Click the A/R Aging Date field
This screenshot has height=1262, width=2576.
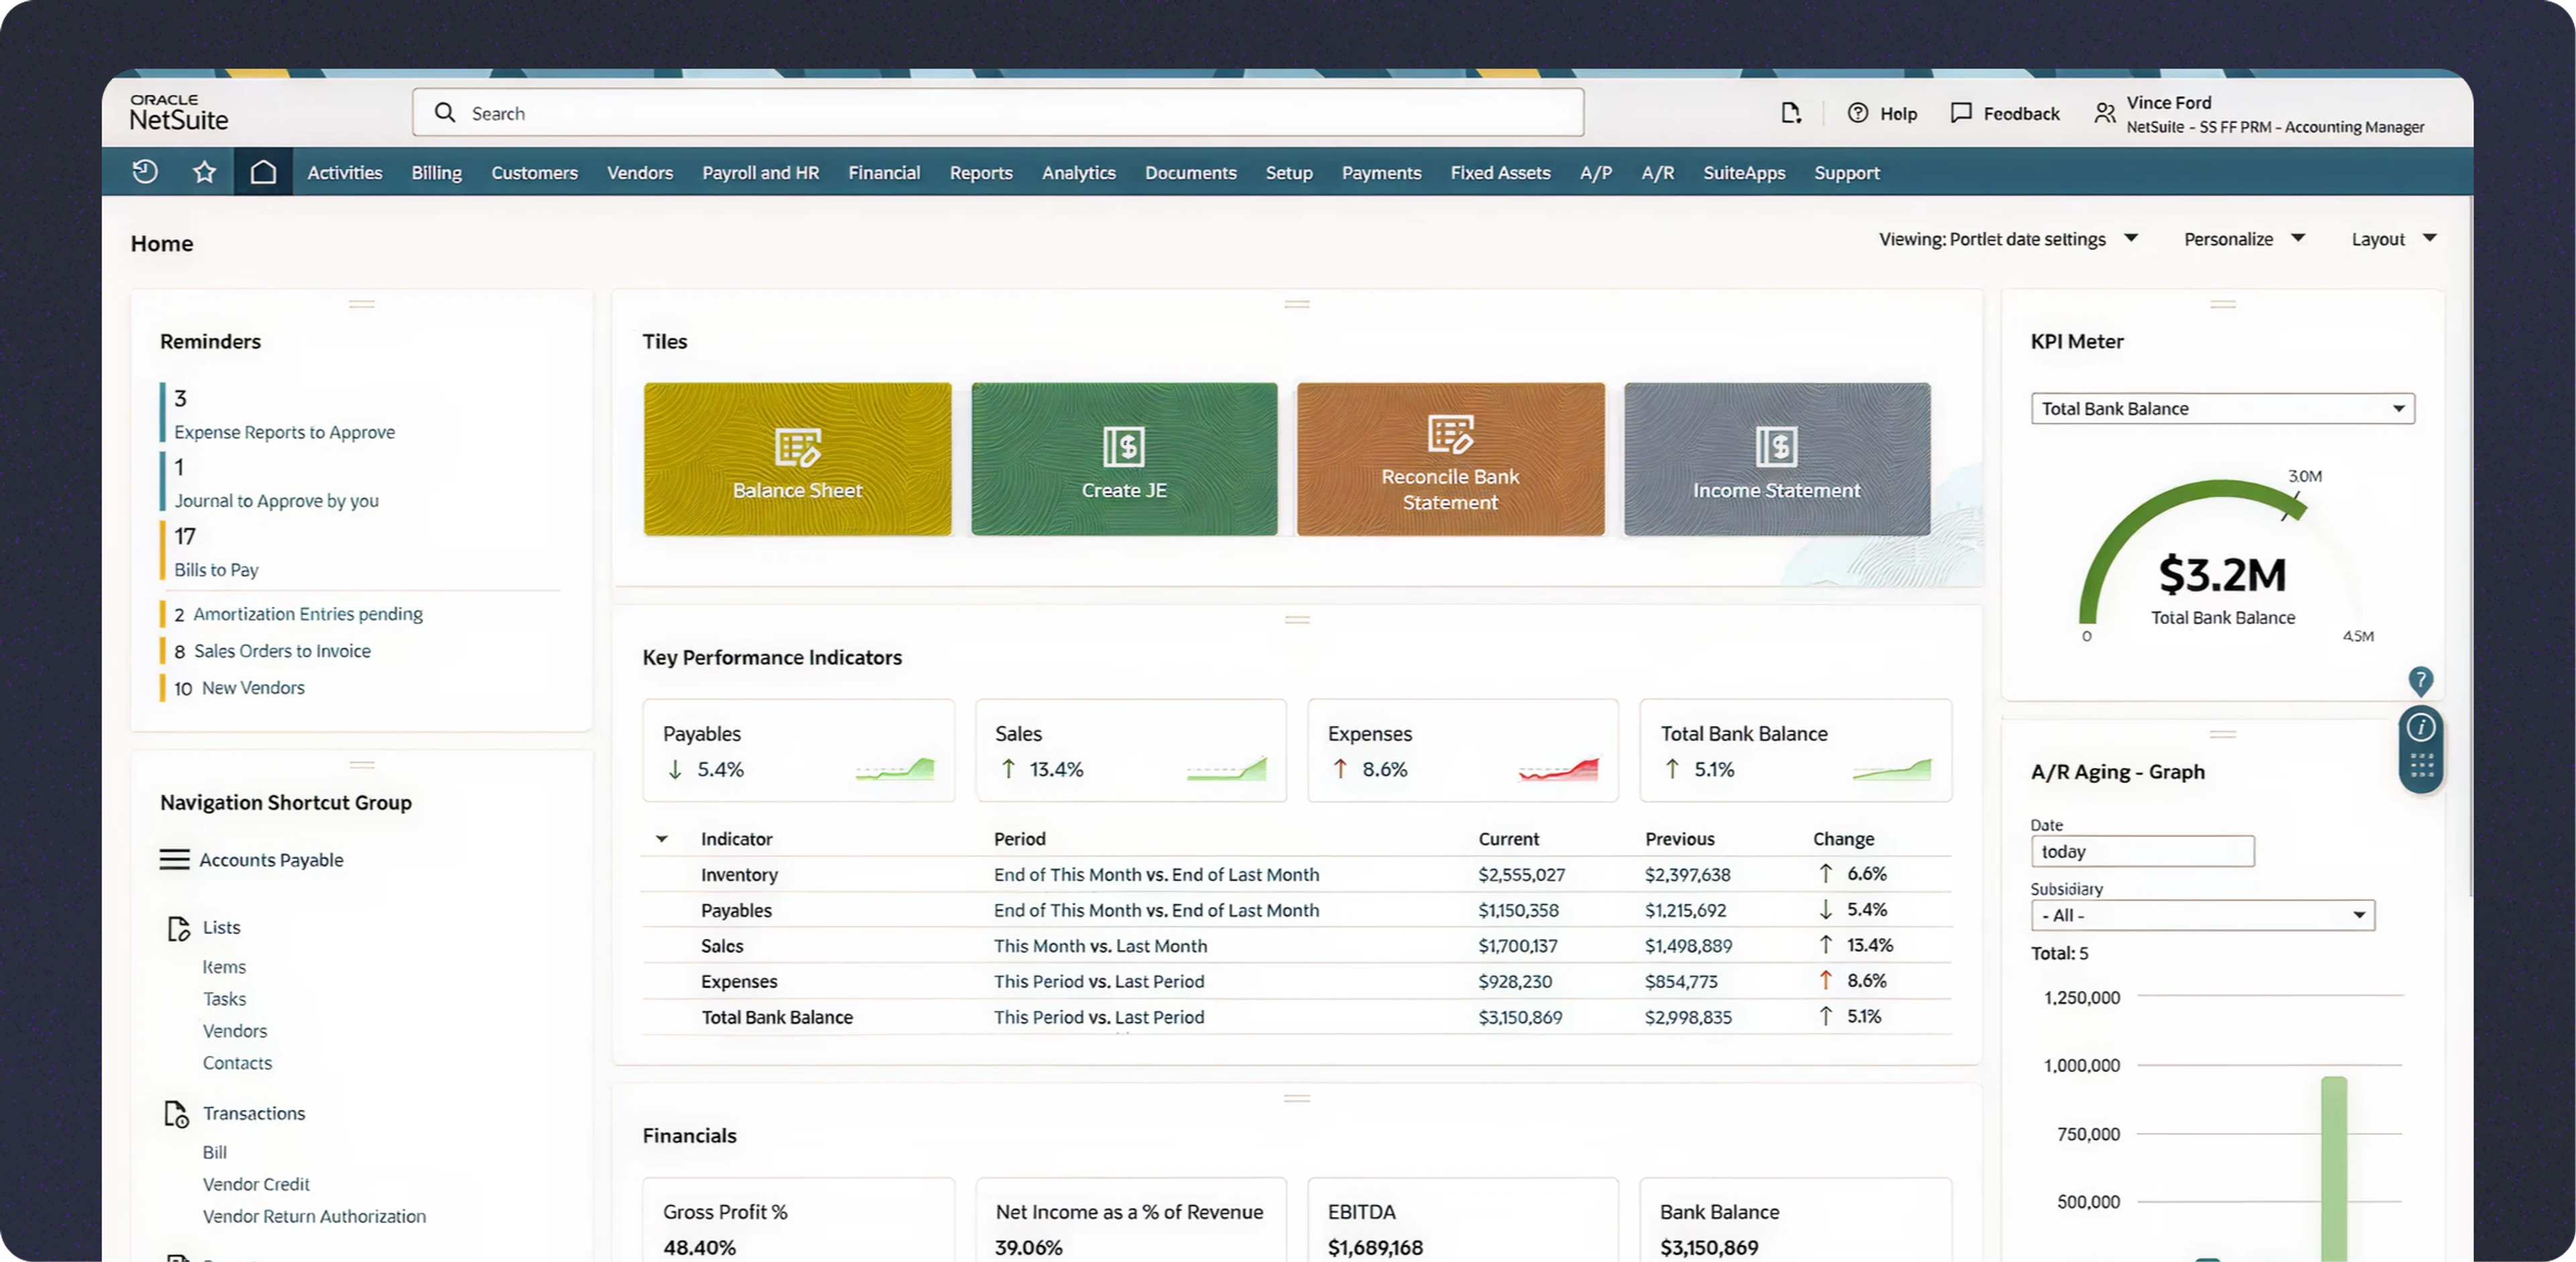click(x=2142, y=851)
